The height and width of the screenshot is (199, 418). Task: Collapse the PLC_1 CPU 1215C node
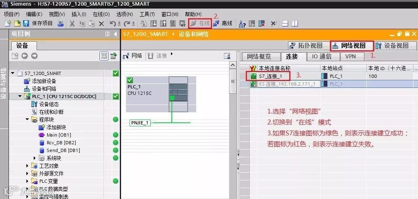point(20,96)
